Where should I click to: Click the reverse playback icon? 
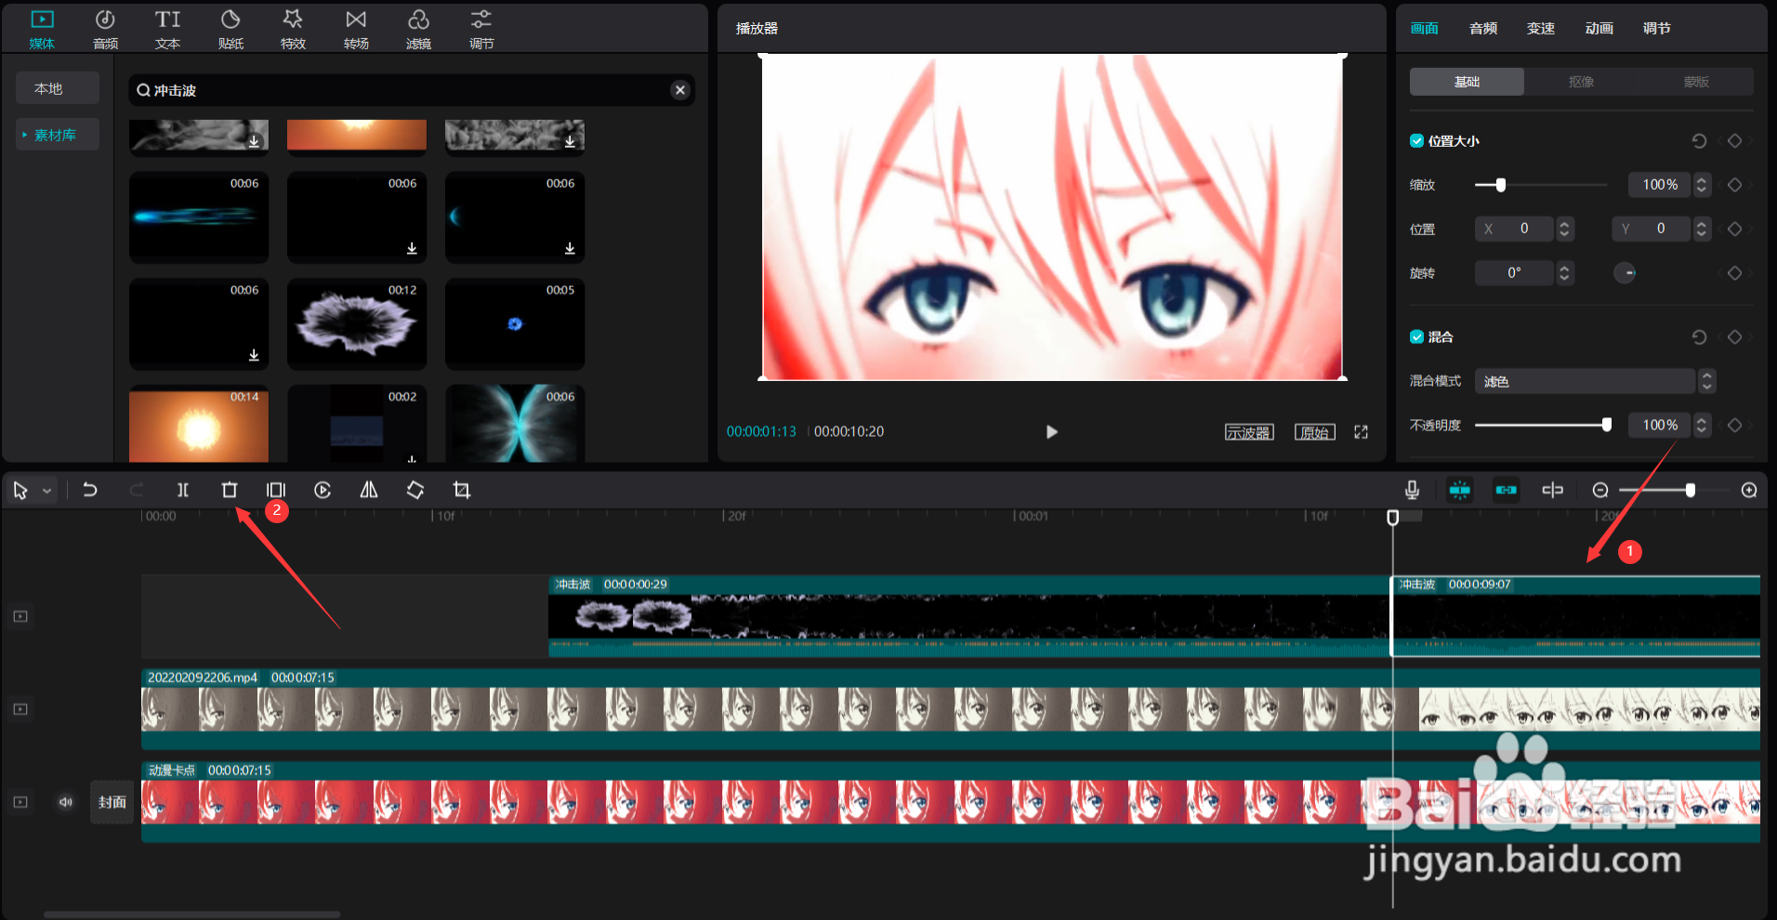[322, 490]
